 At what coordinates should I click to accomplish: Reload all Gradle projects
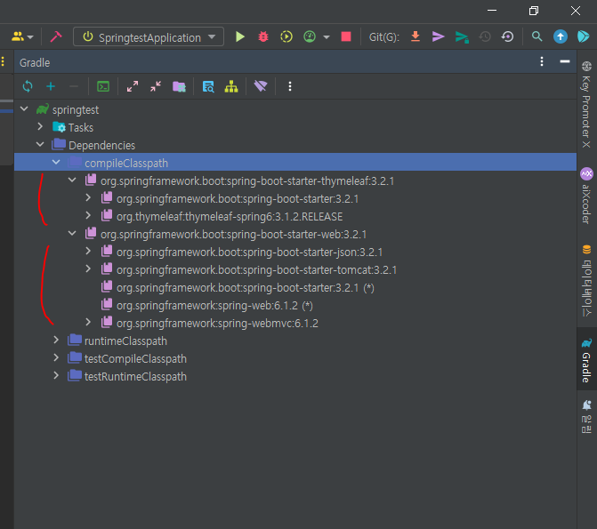click(28, 86)
